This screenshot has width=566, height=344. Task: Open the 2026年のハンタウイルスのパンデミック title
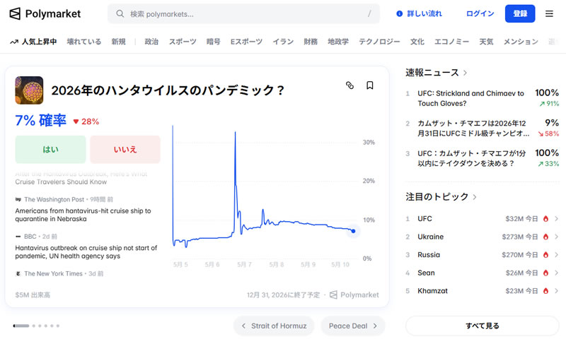pyautogui.click(x=168, y=90)
